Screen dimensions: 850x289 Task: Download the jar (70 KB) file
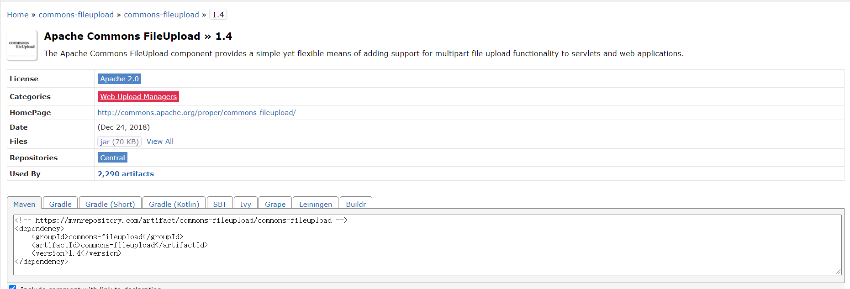tap(119, 142)
